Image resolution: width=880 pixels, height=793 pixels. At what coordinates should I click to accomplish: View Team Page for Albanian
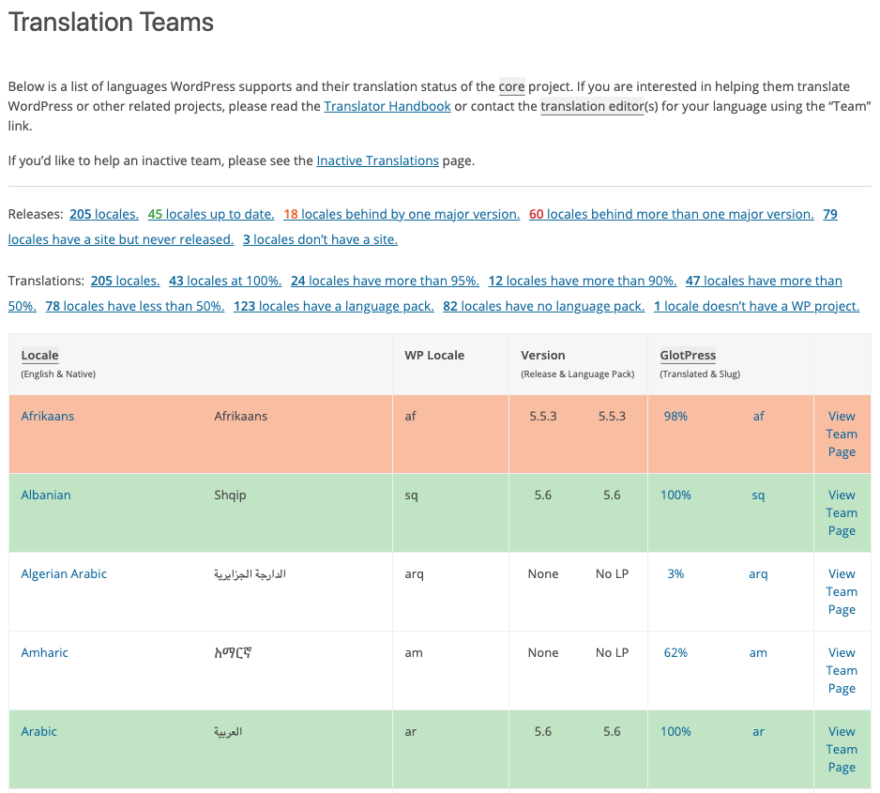point(842,513)
